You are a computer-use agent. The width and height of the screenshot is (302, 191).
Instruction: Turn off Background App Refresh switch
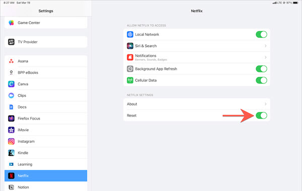(261, 69)
